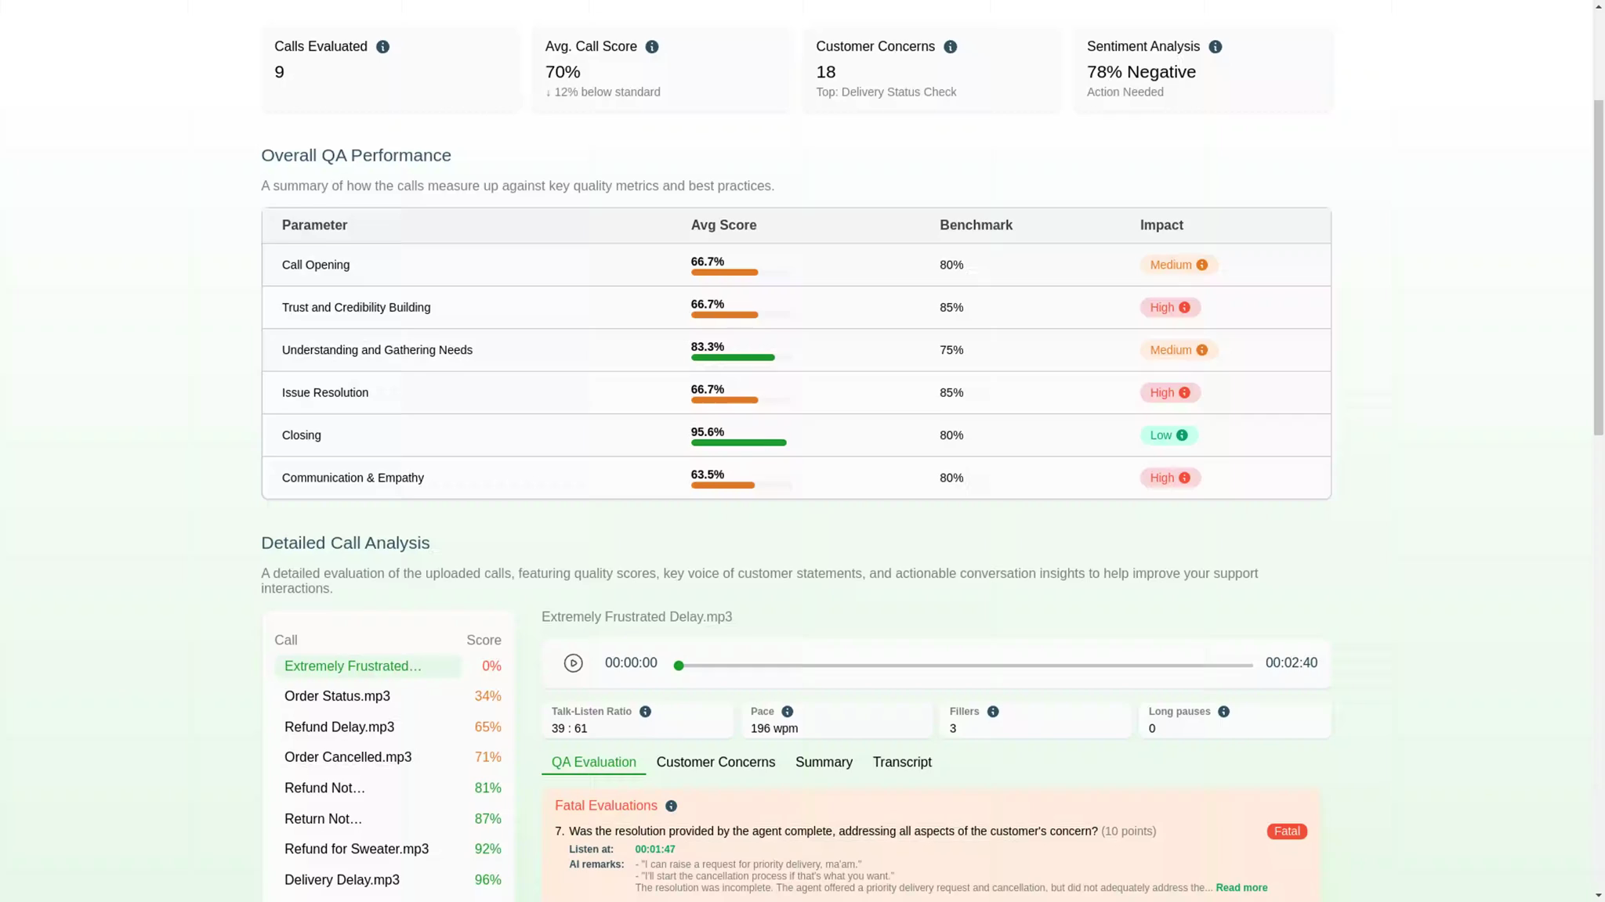Click info icon next to Avg. Call Score

[651, 47]
